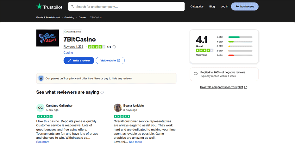Click the 3 days ago timestamp
This screenshot has width=295, height=145.
tap(130, 110)
